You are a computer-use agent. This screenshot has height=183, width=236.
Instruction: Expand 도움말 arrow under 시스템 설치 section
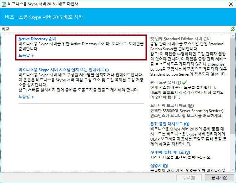pyautogui.click(x=33, y=97)
